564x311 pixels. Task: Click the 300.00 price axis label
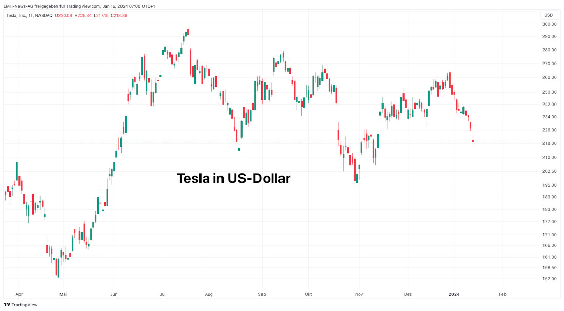coord(549,24)
